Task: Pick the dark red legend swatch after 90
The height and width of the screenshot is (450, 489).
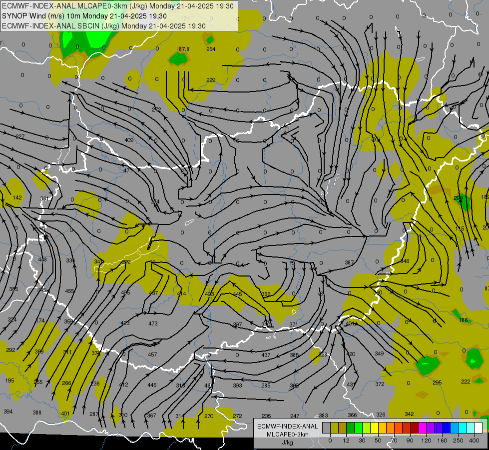Action: click(414, 427)
